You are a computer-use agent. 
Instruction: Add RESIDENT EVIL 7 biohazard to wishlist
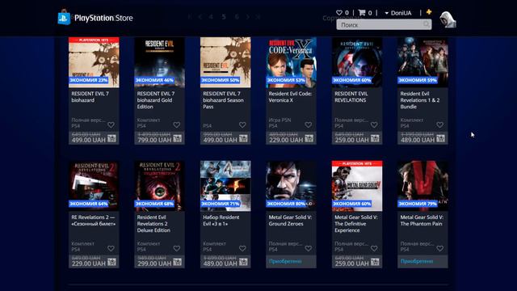coord(111,124)
